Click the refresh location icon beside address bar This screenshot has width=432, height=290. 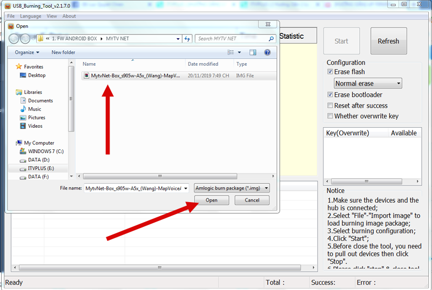[x=187, y=39]
